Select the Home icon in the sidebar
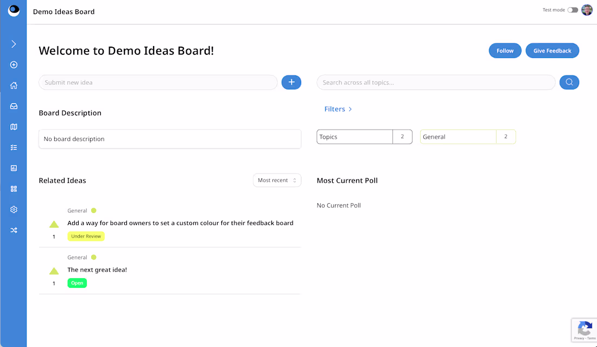Image resolution: width=597 pixels, height=347 pixels. tap(14, 85)
